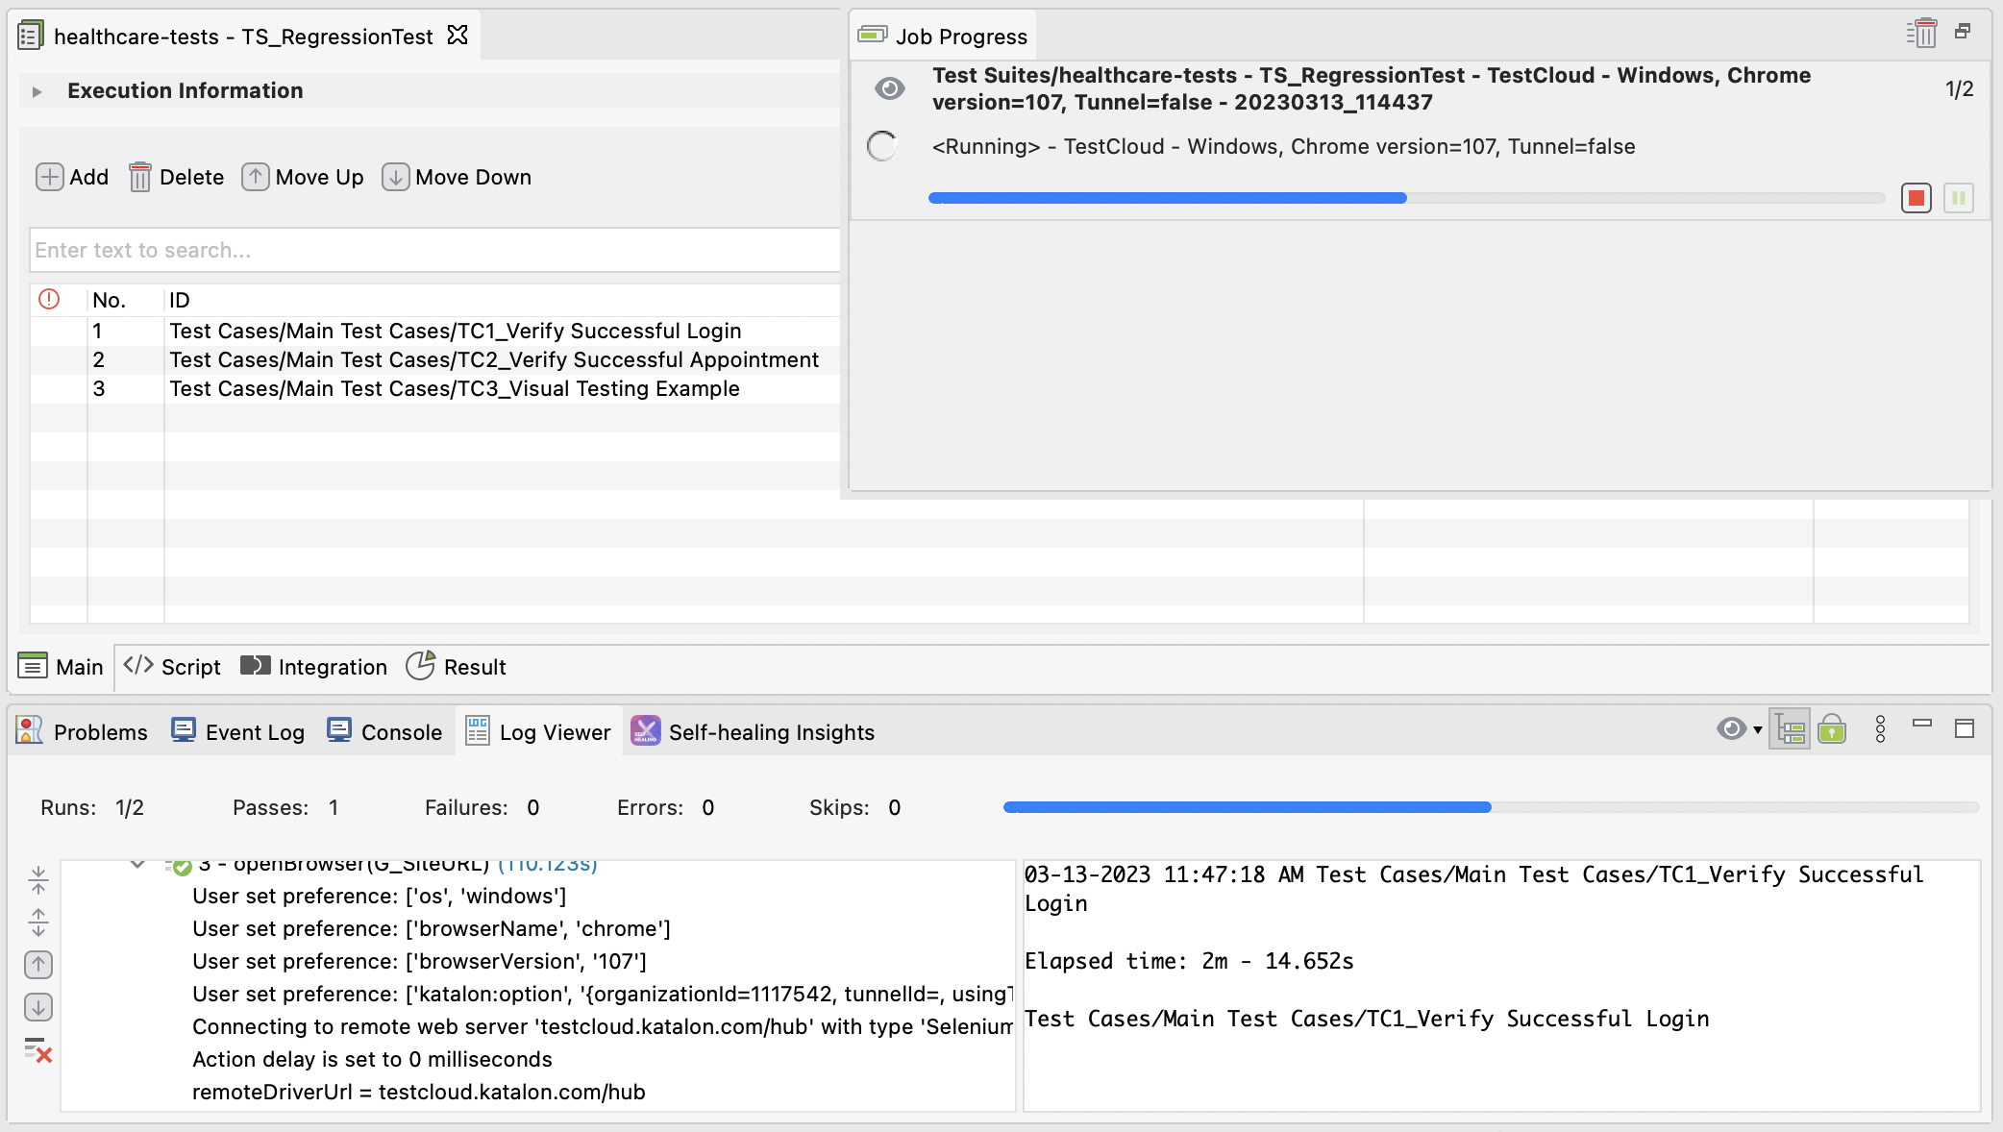Click the test case search field
This screenshot has height=1132, width=2003.
[x=433, y=250]
